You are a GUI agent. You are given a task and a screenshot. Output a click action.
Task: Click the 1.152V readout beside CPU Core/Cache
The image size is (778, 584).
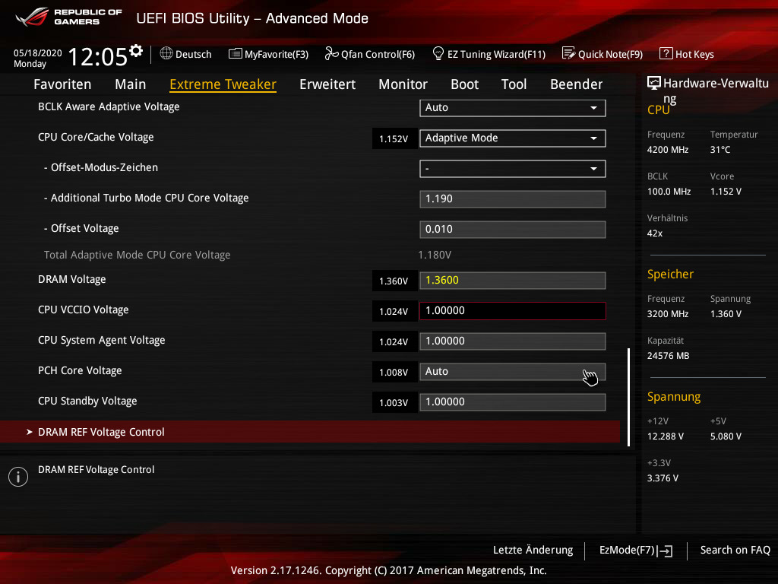pyautogui.click(x=394, y=138)
